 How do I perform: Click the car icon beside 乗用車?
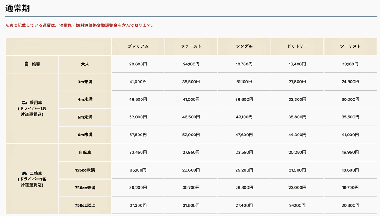coord(24,103)
